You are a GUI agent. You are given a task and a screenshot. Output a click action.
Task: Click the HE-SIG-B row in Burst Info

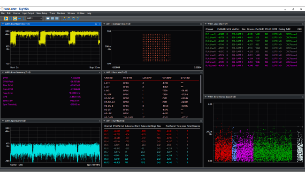(152, 106)
